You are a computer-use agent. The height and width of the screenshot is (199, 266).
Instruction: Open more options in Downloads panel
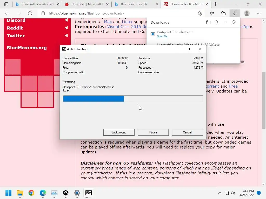tap(225, 22)
